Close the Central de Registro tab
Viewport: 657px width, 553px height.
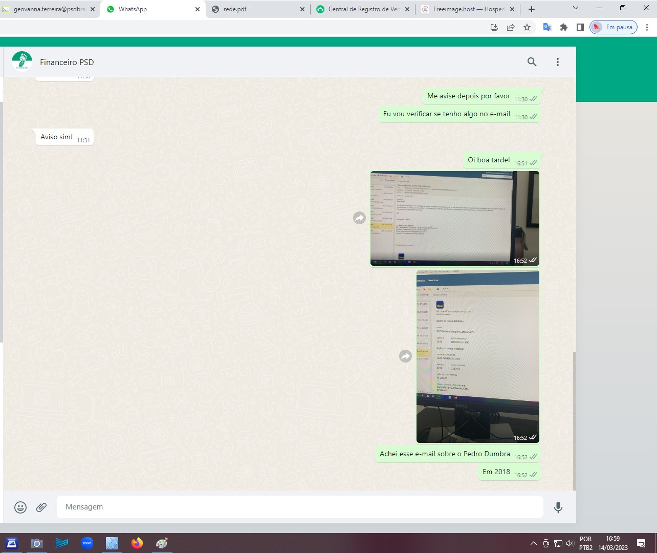point(407,9)
